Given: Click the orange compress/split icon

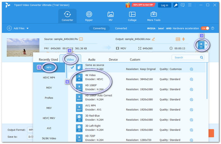Looking at the screenshot, I should [183, 39].
